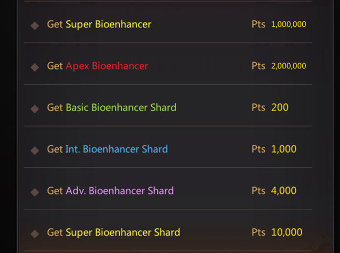Screen dimensions: 340x253
Task: Click the diamond bullet beside Super Bioenhancer
Action: 35,25
